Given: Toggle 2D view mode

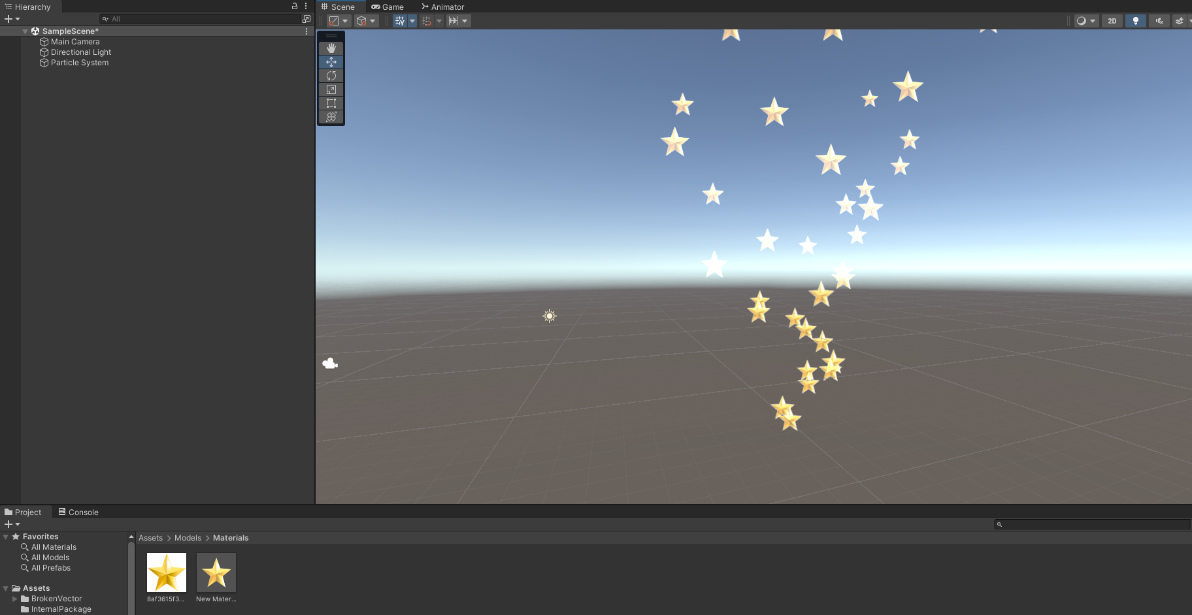Looking at the screenshot, I should pyautogui.click(x=1112, y=21).
